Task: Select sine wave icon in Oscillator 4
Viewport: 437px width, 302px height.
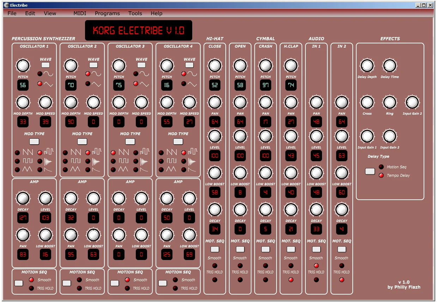Action: click(x=192, y=74)
